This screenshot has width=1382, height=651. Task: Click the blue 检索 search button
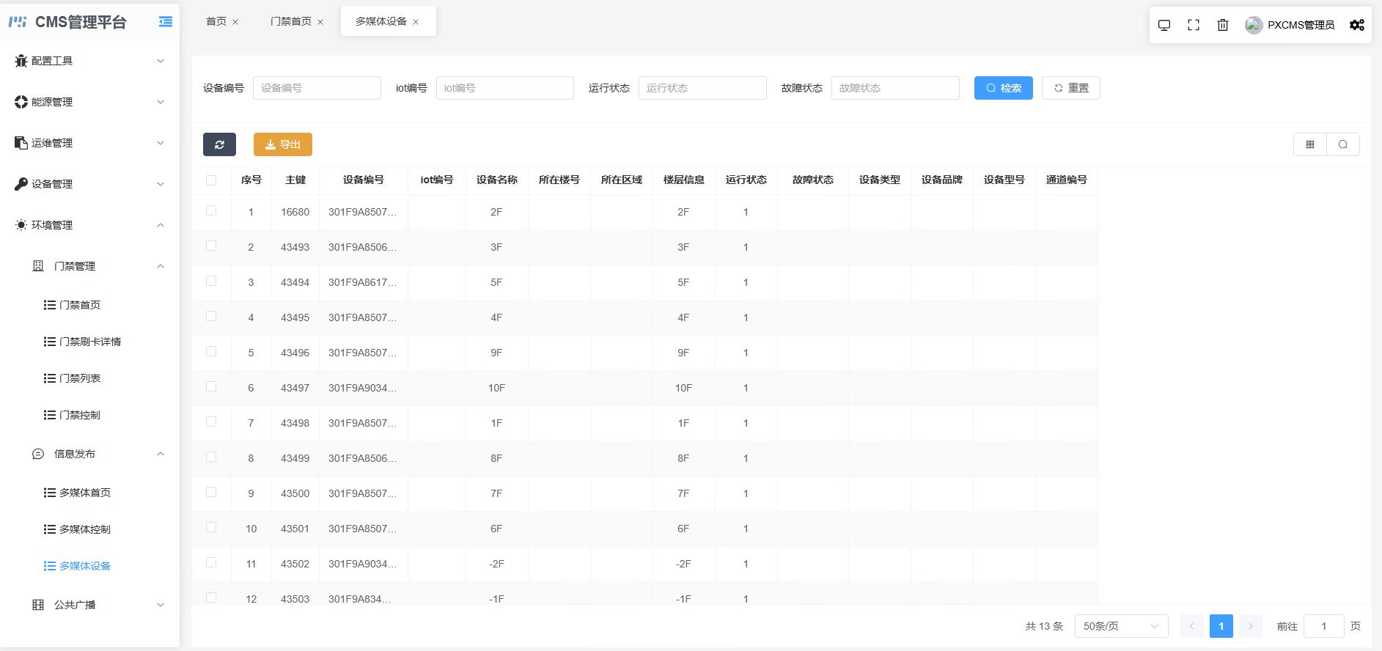1003,88
